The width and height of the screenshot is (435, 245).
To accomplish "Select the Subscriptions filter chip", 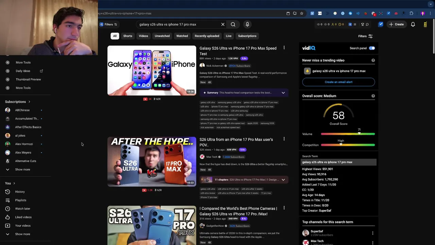I will (x=247, y=36).
